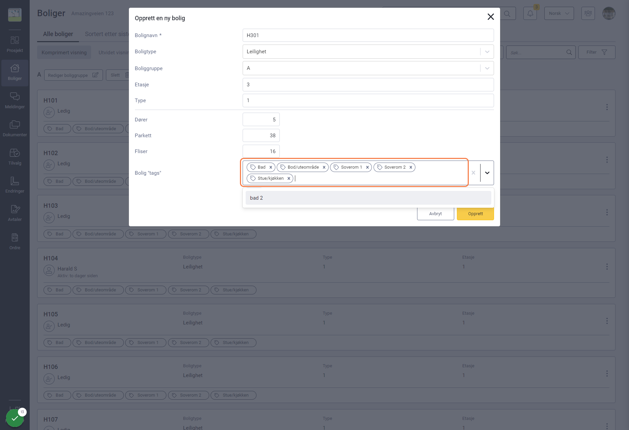Open Endringer in the sidebar
Screen dimensions: 629x430
pyautogui.click(x=15, y=185)
